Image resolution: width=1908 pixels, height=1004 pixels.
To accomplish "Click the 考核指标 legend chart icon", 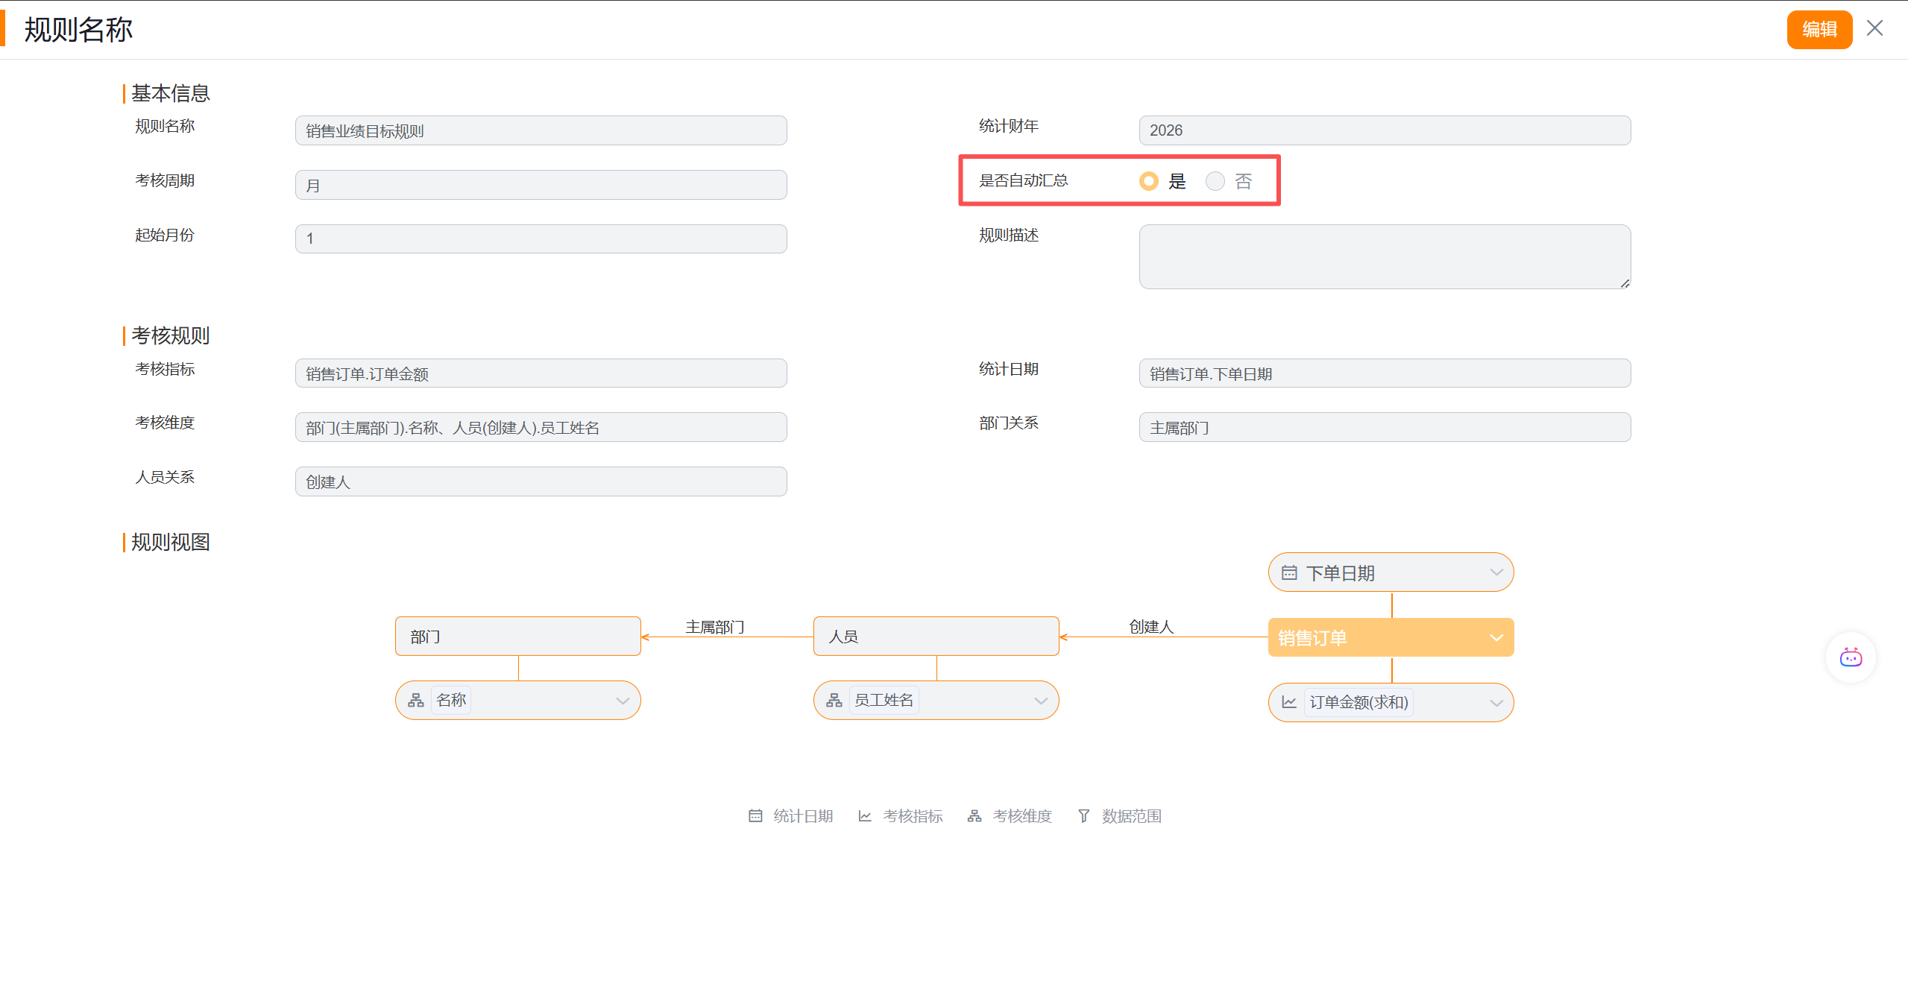I will 865,816.
